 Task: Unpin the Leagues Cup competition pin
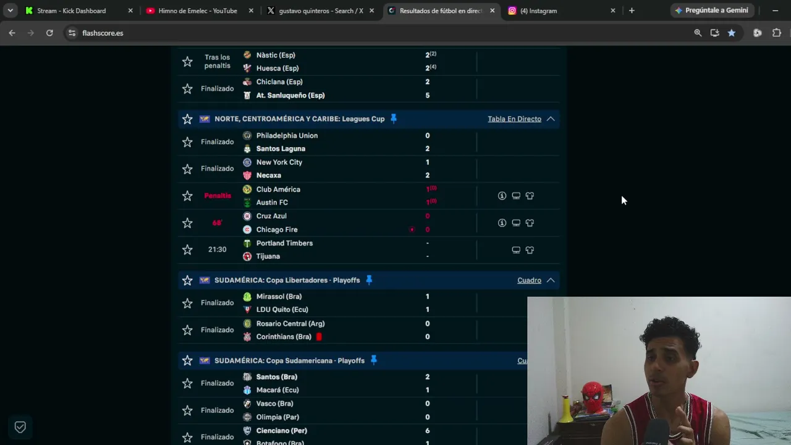click(x=394, y=118)
